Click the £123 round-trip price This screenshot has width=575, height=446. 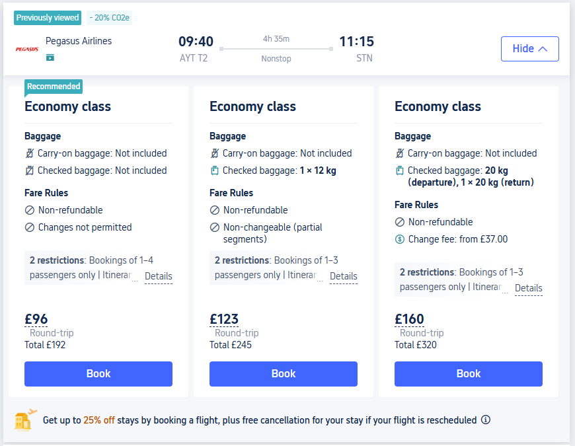[x=224, y=319]
